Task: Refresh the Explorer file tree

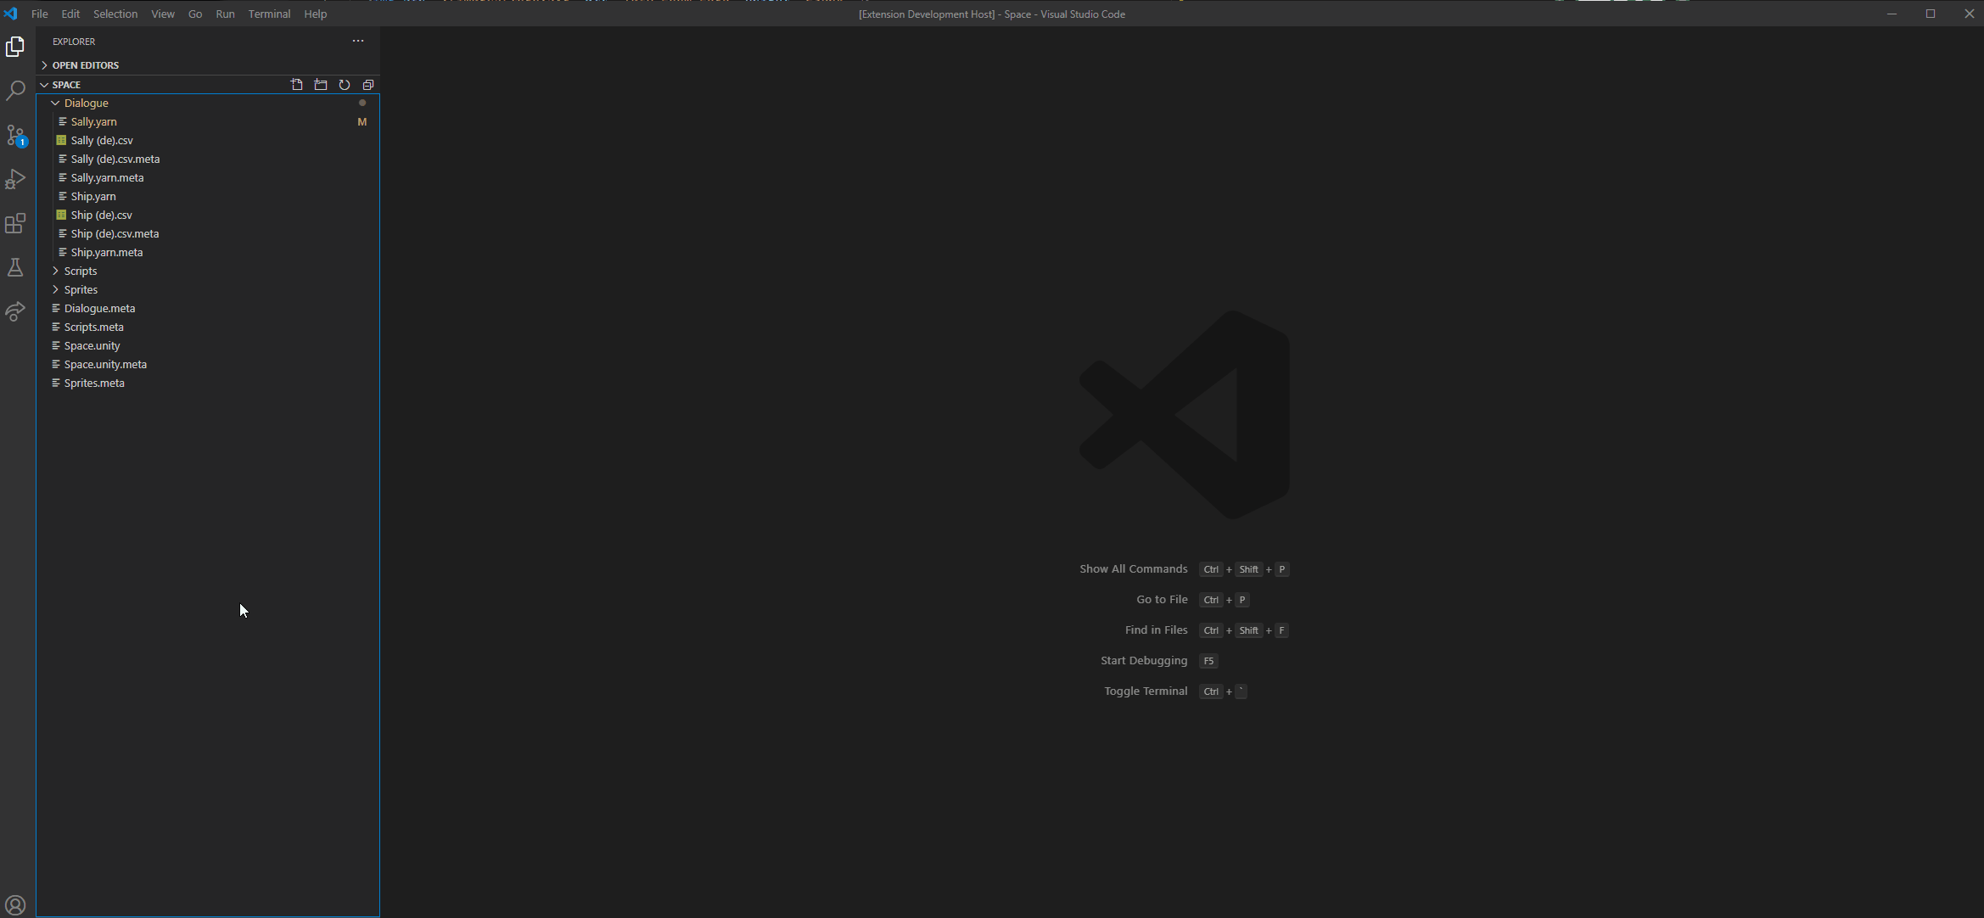Action: (345, 85)
